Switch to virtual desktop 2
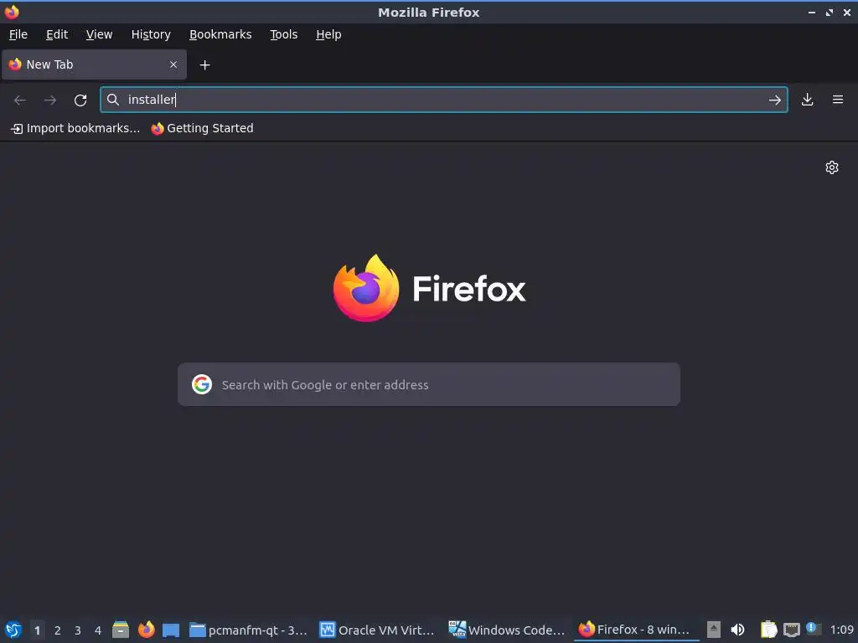The width and height of the screenshot is (858, 643). pos(58,630)
